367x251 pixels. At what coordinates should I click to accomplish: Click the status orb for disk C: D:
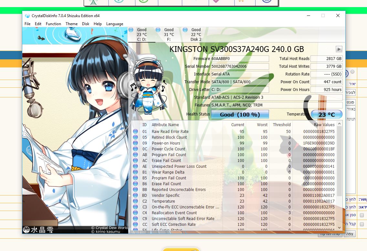pyautogui.click(x=131, y=30)
